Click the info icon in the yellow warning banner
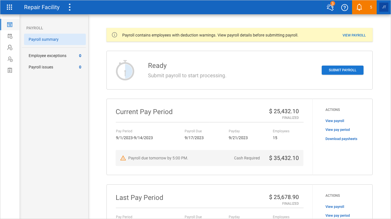 click(x=114, y=35)
